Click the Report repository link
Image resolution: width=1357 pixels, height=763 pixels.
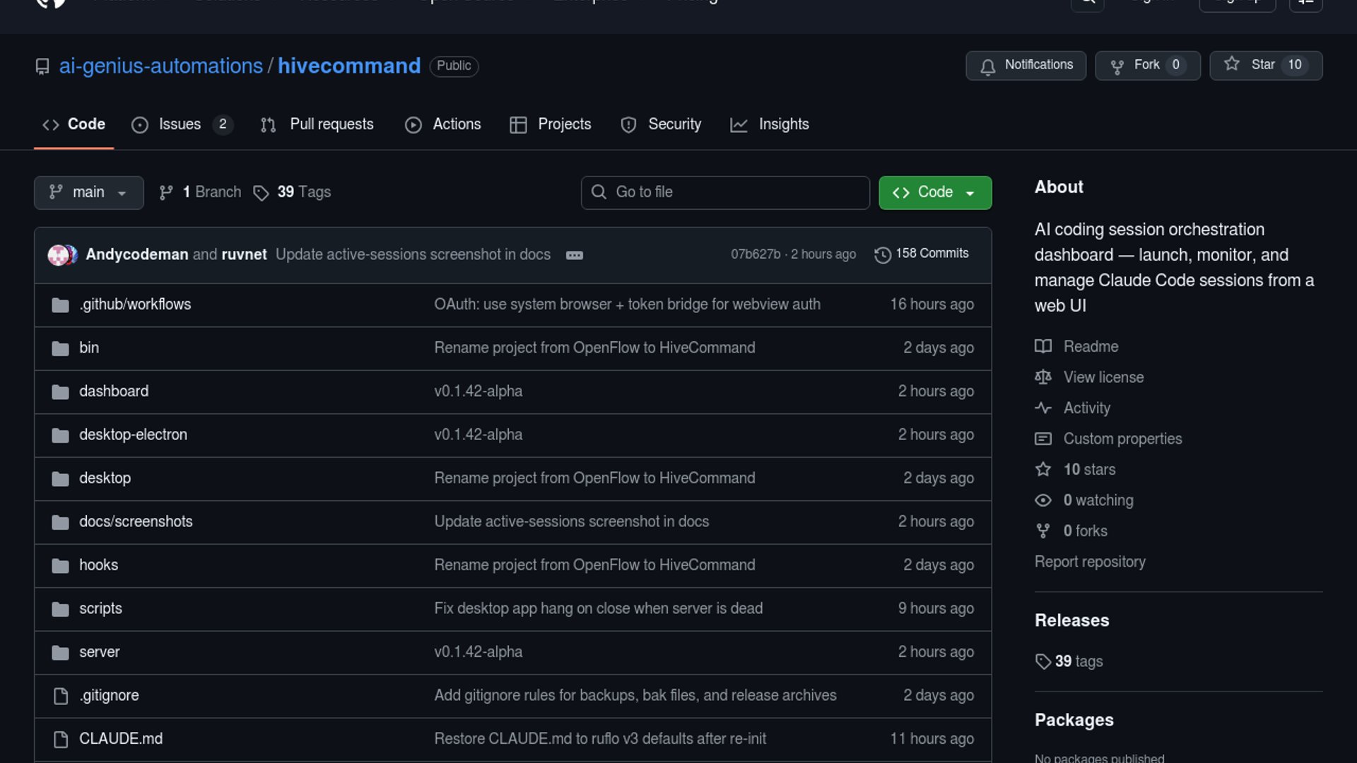pos(1090,562)
